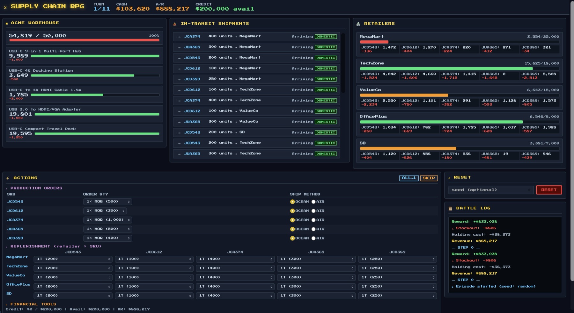Select OCEAN shipping for JCD389

click(292, 238)
